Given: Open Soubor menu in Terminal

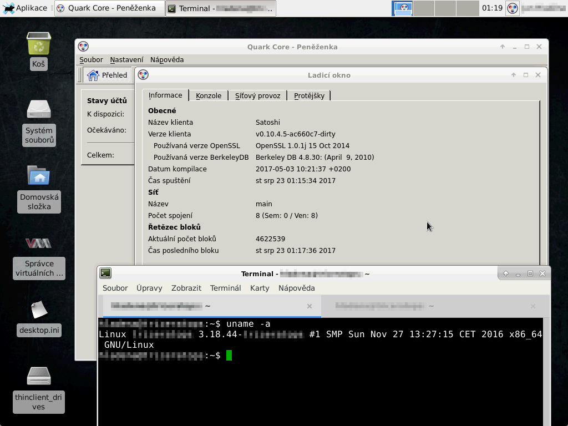Looking at the screenshot, I should 115,288.
